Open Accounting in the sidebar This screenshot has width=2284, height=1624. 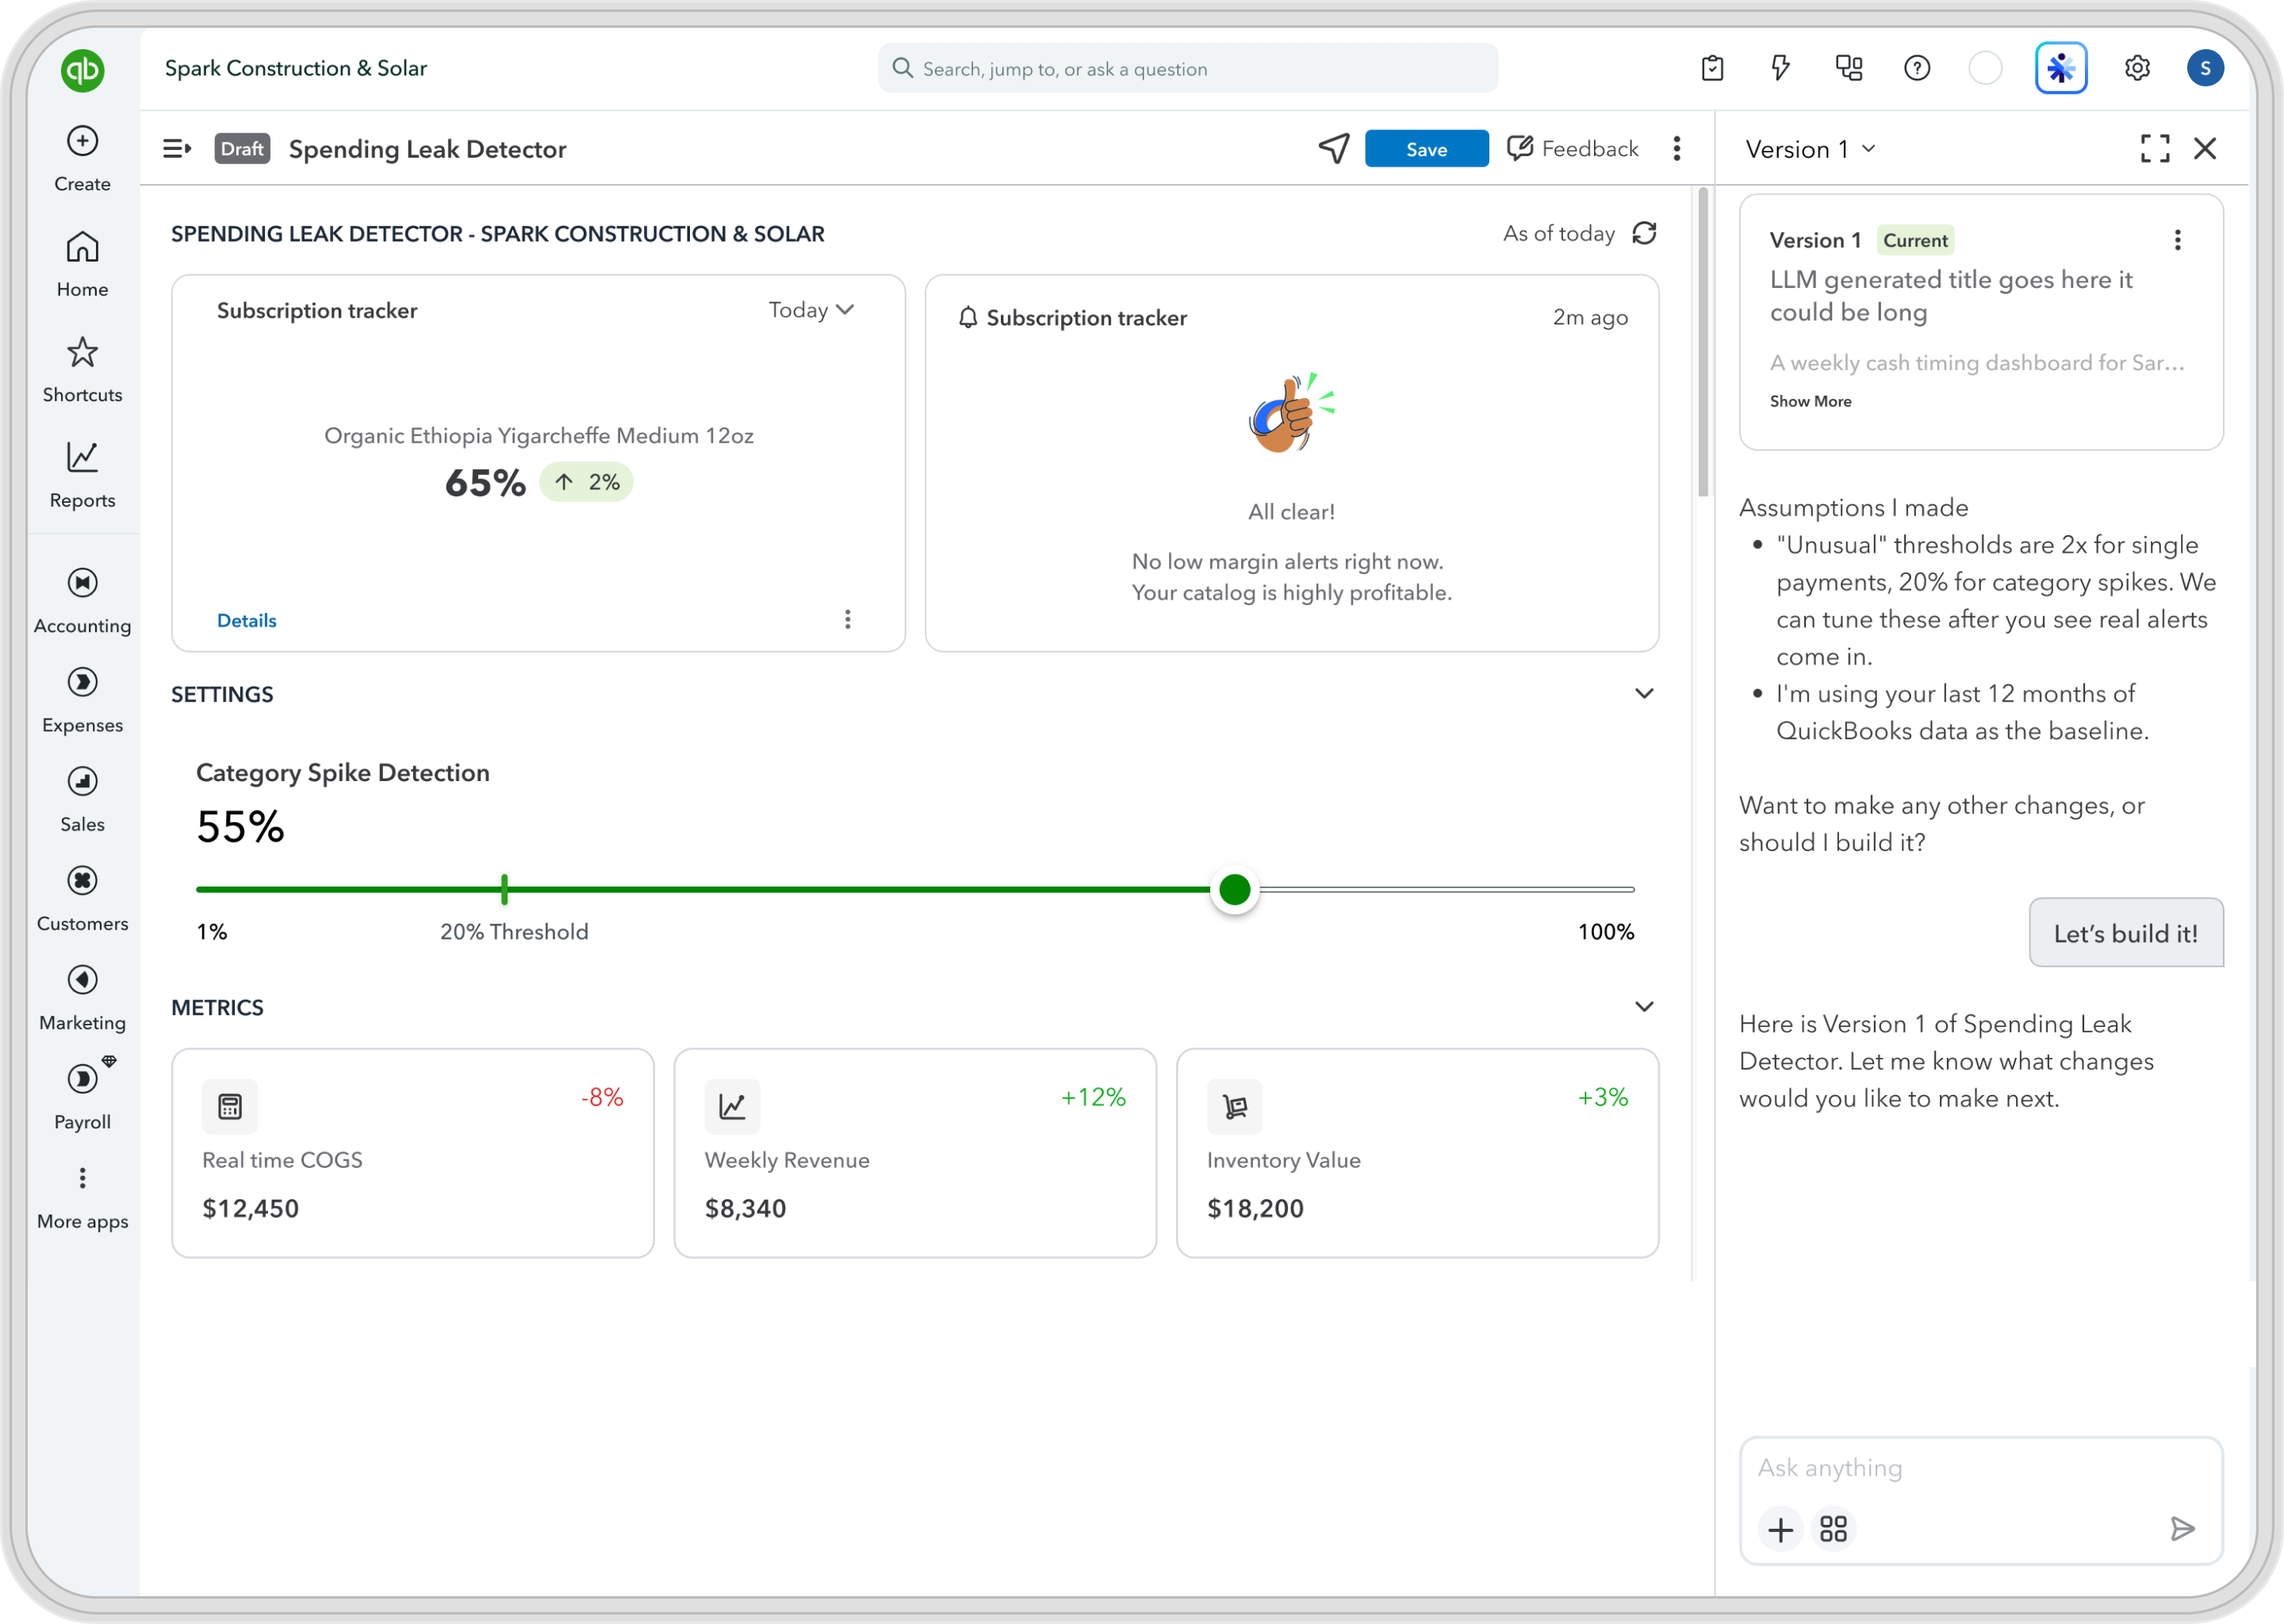[x=82, y=601]
